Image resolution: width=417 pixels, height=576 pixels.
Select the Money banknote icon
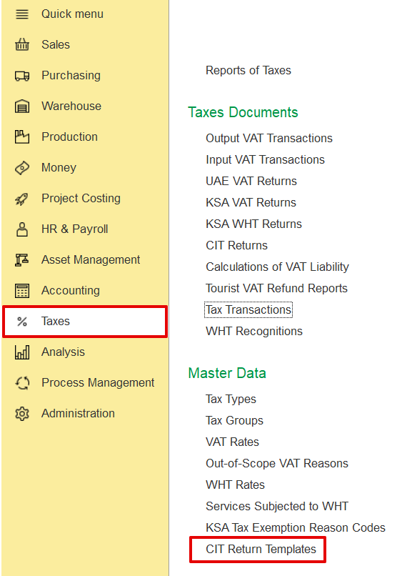click(22, 168)
